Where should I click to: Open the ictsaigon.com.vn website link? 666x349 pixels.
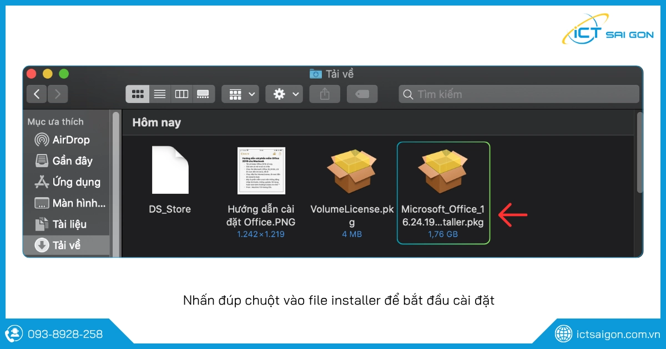[618, 335]
